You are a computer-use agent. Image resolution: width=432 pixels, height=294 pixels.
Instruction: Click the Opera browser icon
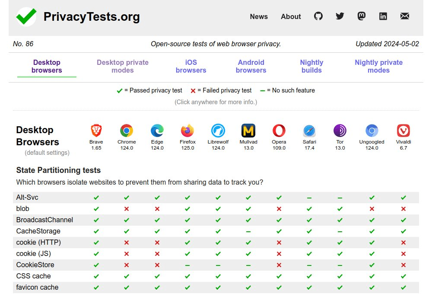279,131
